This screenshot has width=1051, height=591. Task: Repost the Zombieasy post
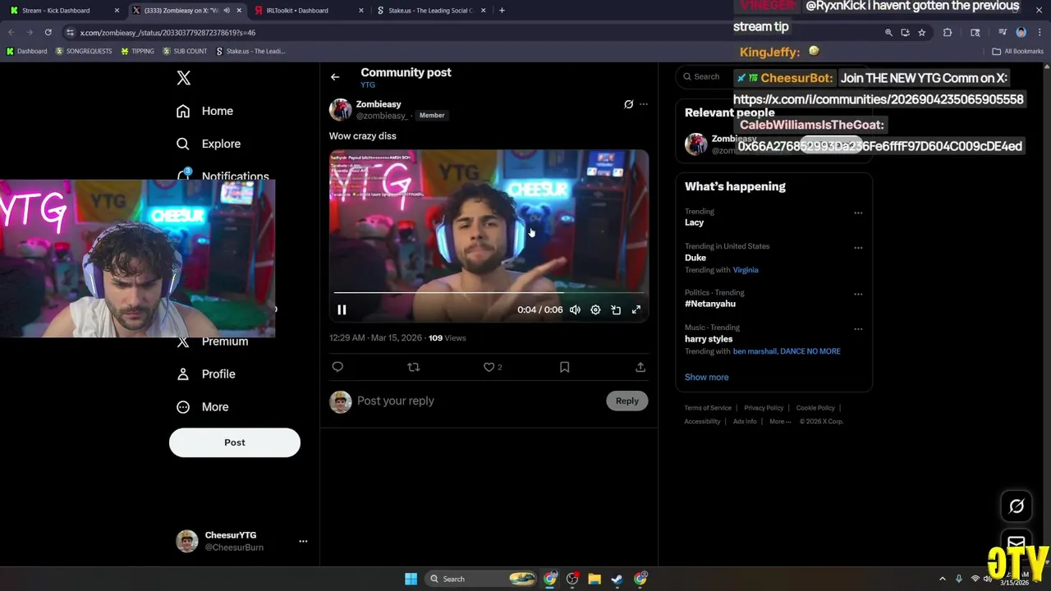coord(413,367)
